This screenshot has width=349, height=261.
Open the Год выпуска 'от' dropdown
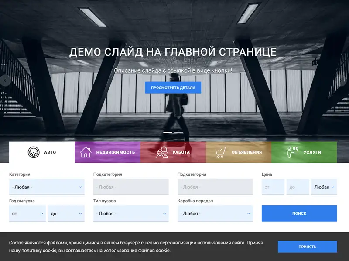click(27, 214)
